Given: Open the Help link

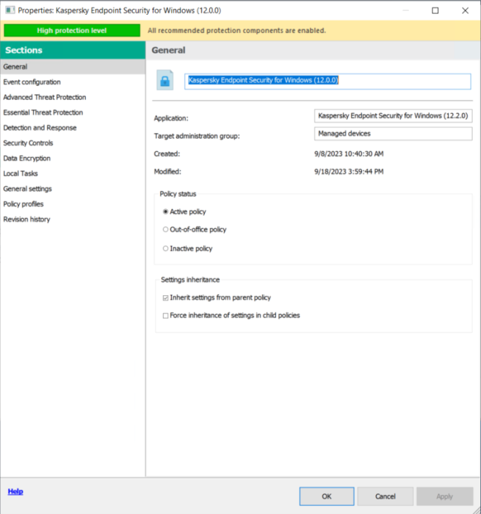Looking at the screenshot, I should [15, 491].
